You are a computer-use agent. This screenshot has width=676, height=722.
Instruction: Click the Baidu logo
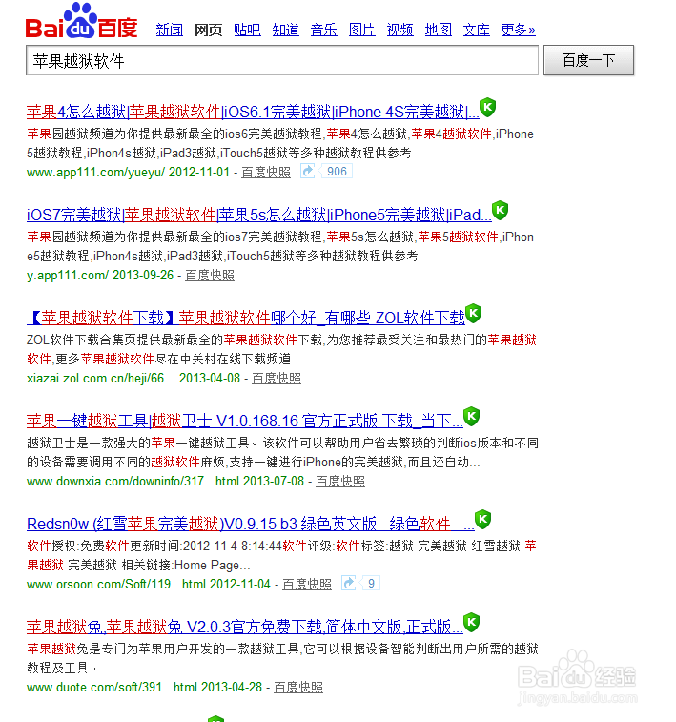[x=81, y=21]
